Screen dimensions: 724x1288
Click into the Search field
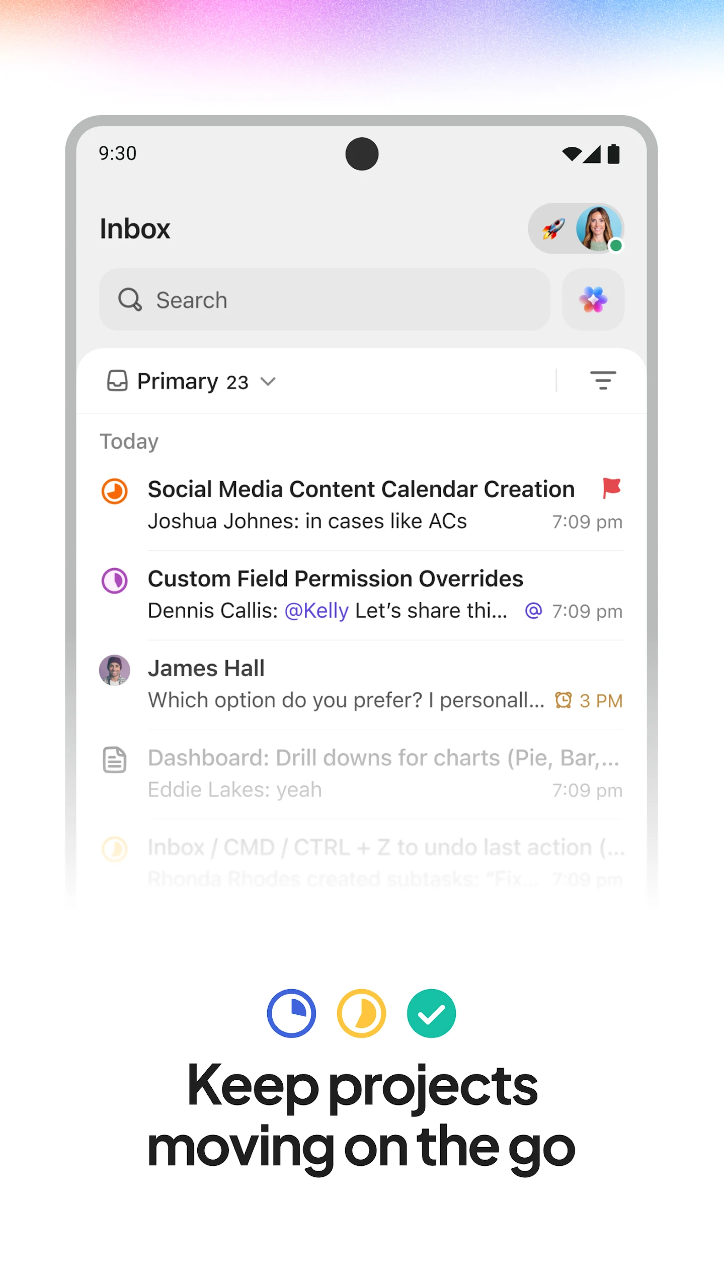click(x=325, y=299)
